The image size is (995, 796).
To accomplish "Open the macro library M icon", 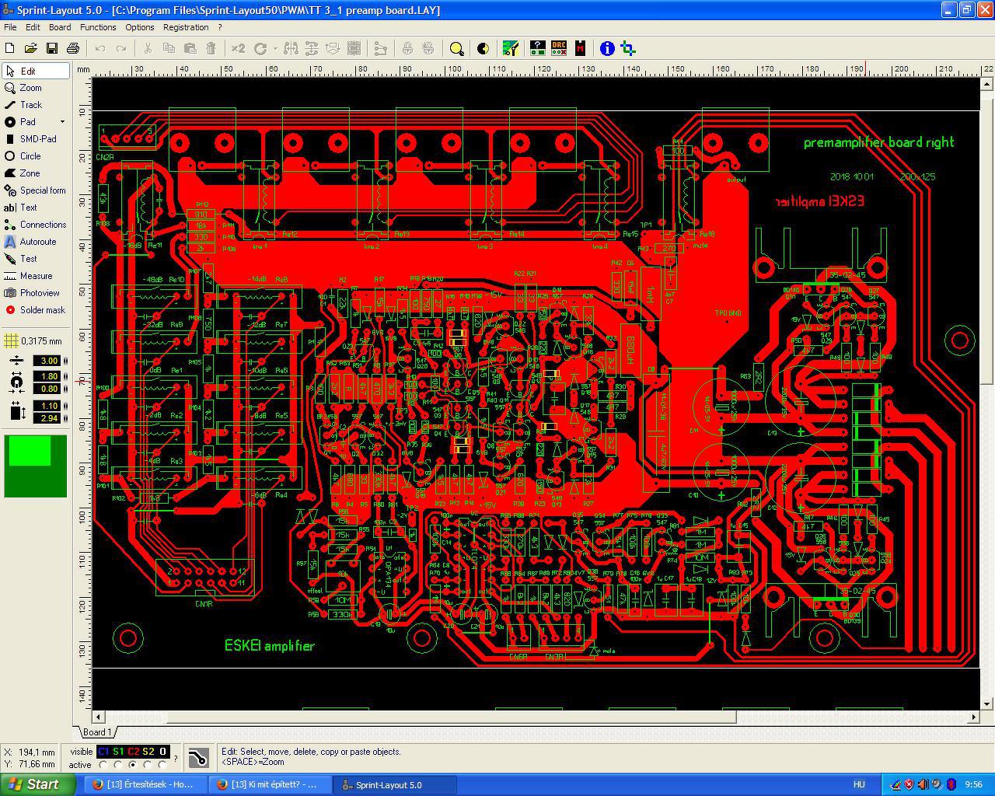I will (580, 48).
